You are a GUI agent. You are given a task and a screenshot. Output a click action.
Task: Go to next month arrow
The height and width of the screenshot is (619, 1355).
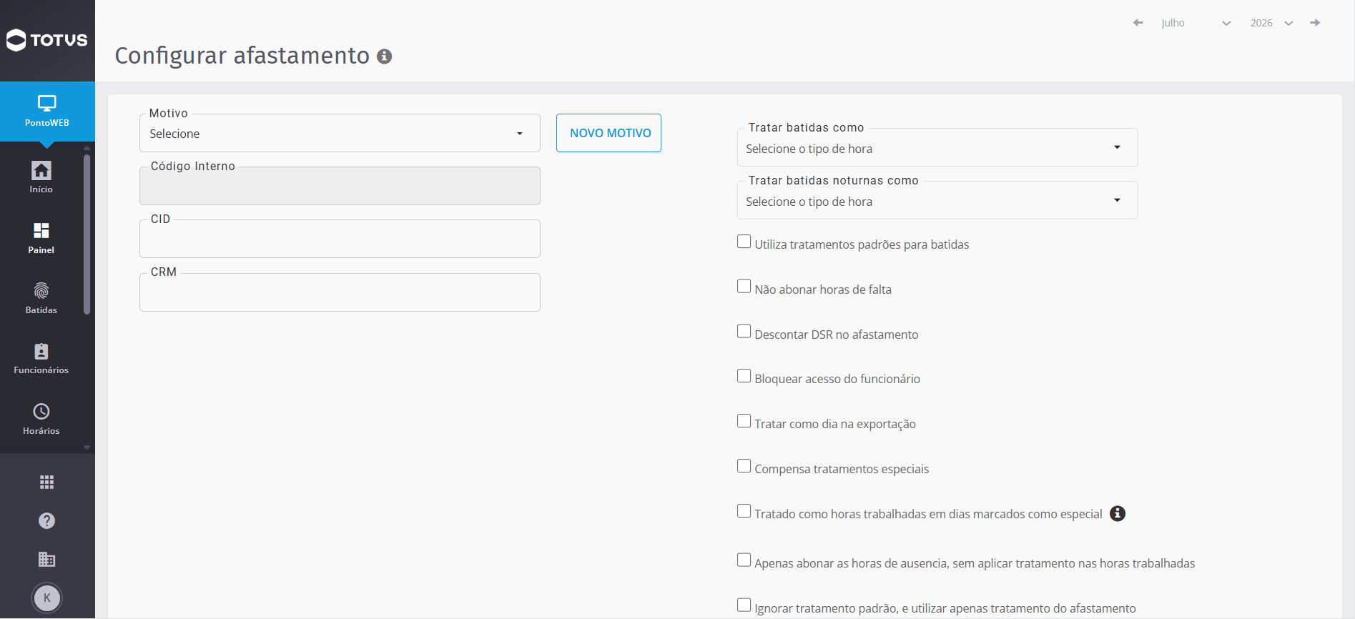coord(1315,23)
